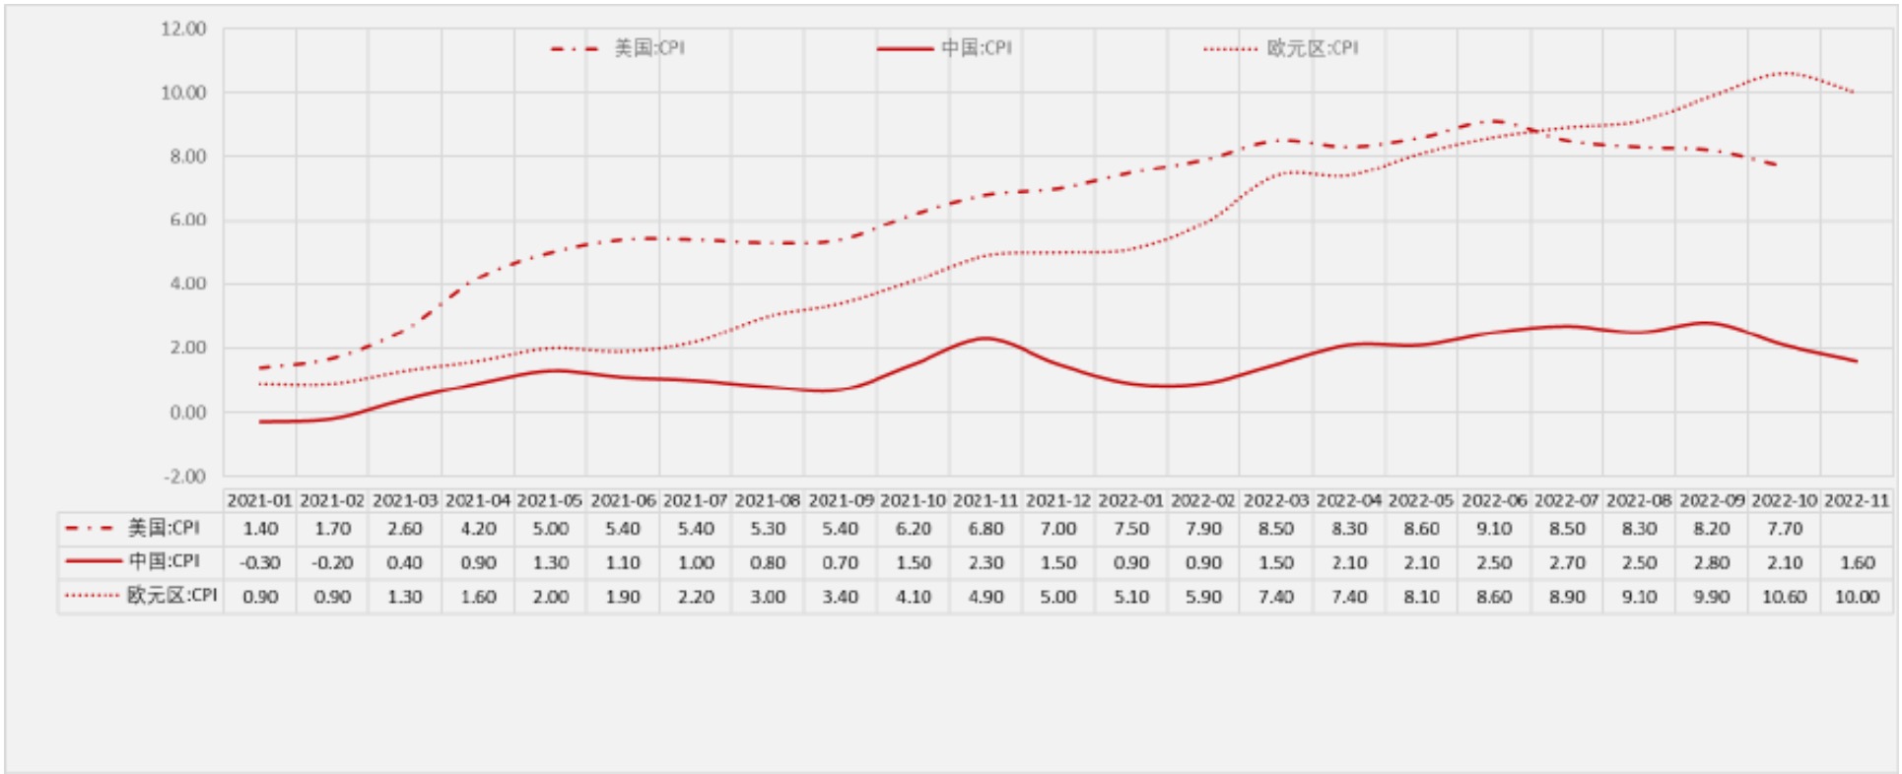The width and height of the screenshot is (1902, 774).
Task: Click the 欧元区:CPI cell 8.90 for 2022-07
Action: click(x=1567, y=597)
